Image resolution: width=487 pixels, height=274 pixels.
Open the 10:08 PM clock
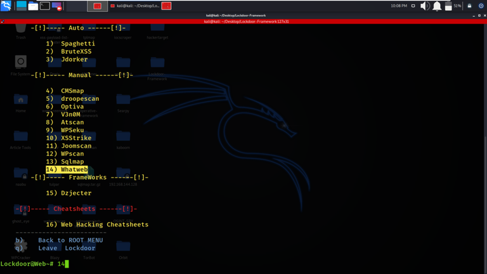click(x=399, y=6)
